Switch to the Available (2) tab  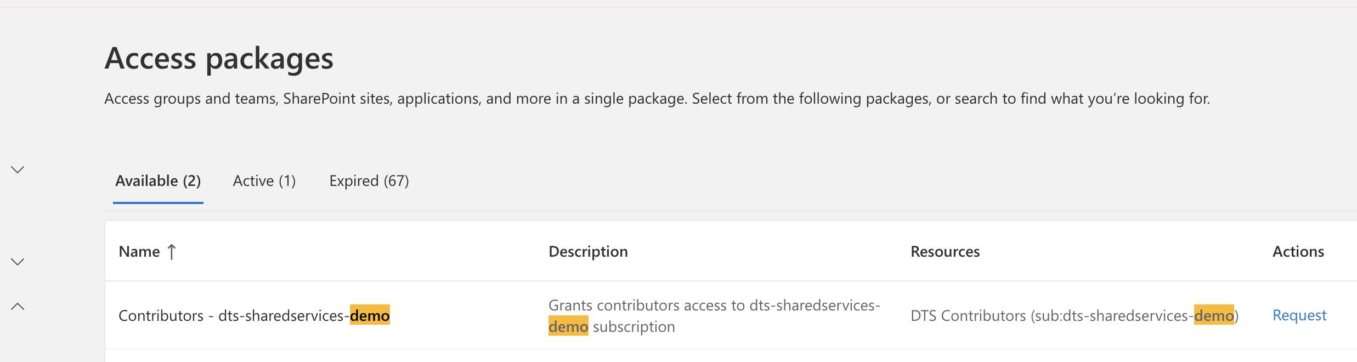pyautogui.click(x=158, y=181)
